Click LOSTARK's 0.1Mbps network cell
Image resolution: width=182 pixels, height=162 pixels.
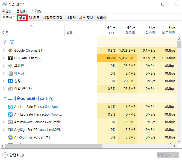[167, 58]
